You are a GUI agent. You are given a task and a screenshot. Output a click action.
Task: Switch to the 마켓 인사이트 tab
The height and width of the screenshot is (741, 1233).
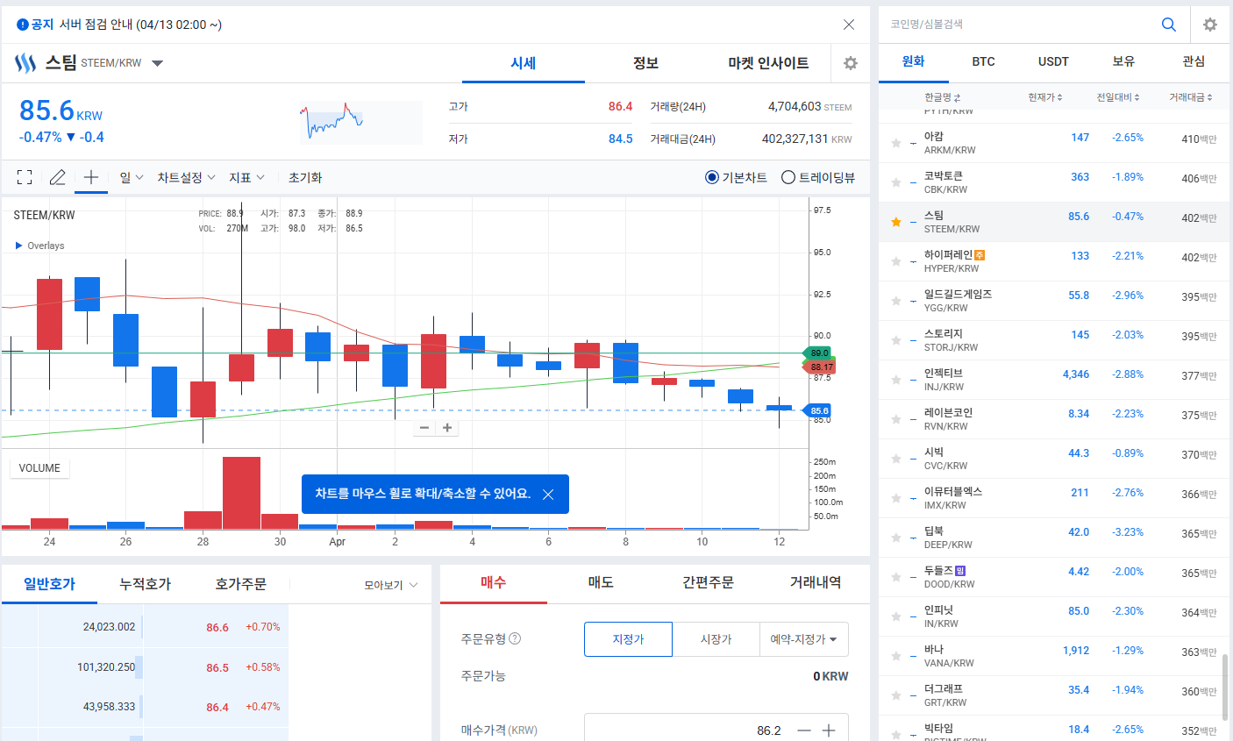(x=768, y=63)
